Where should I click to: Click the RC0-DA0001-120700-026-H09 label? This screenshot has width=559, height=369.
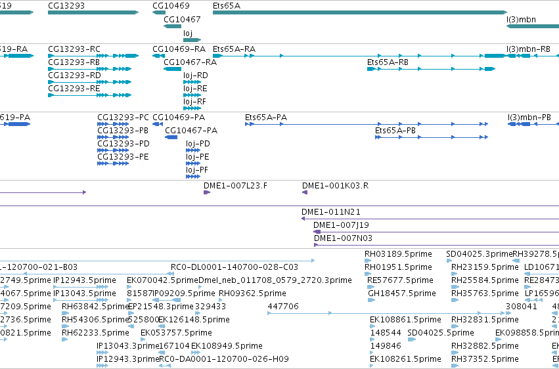click(x=224, y=359)
